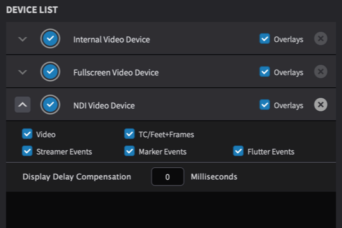Select the Fullscreen Video Device name

click(116, 72)
